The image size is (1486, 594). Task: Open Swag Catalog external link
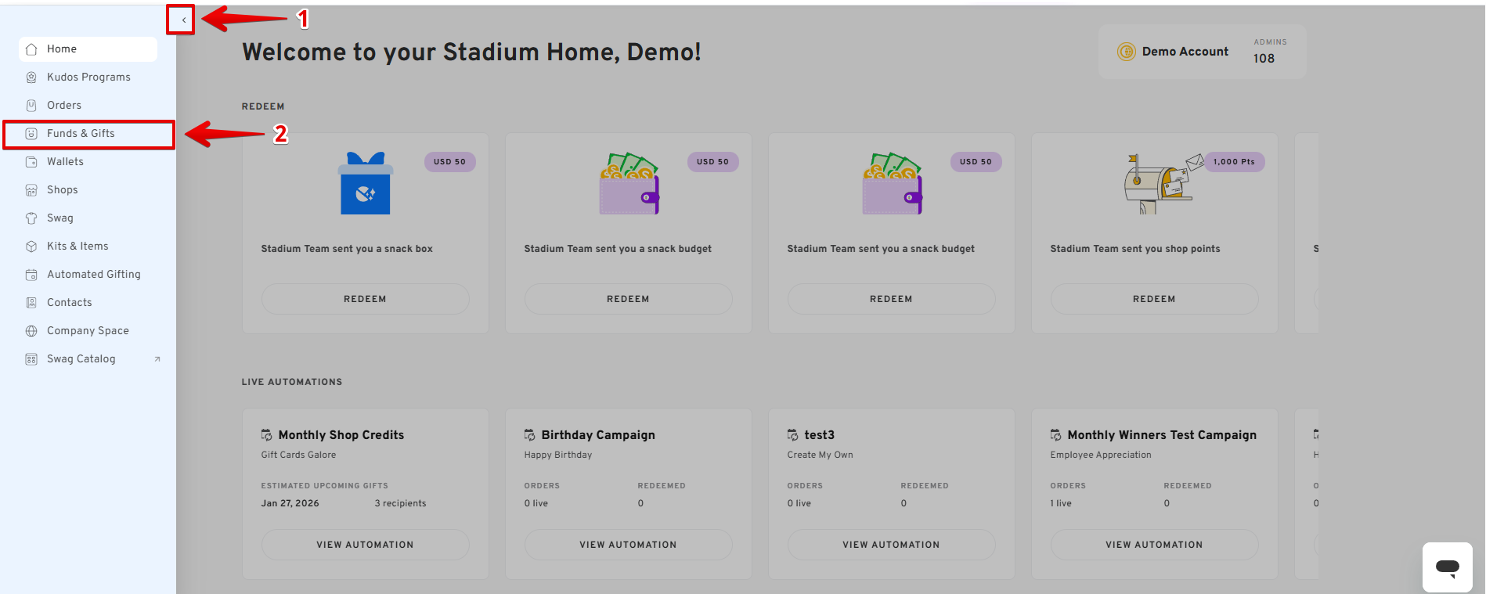81,359
